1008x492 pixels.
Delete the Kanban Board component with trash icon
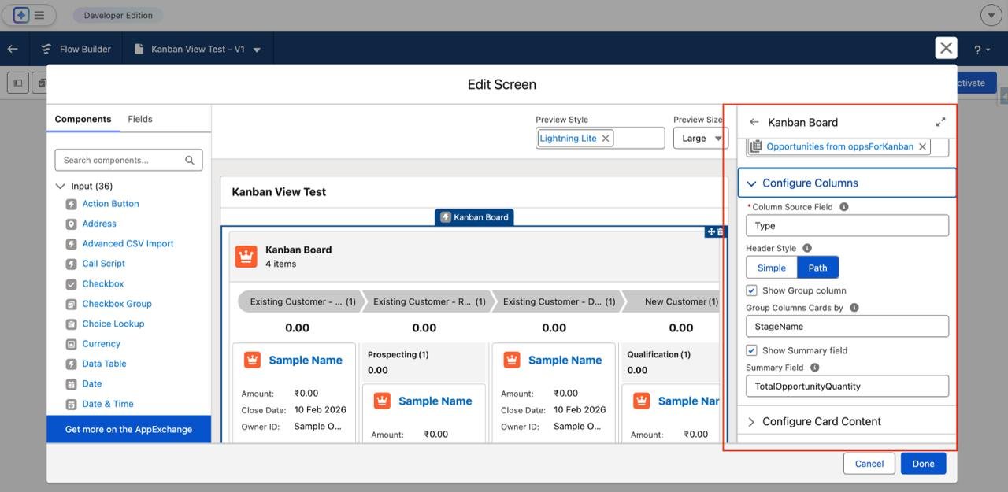[720, 231]
